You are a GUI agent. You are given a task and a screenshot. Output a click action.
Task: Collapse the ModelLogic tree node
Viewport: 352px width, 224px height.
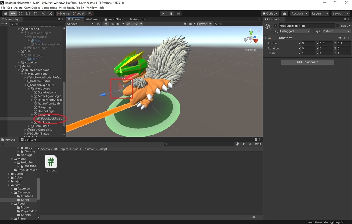point(29,89)
